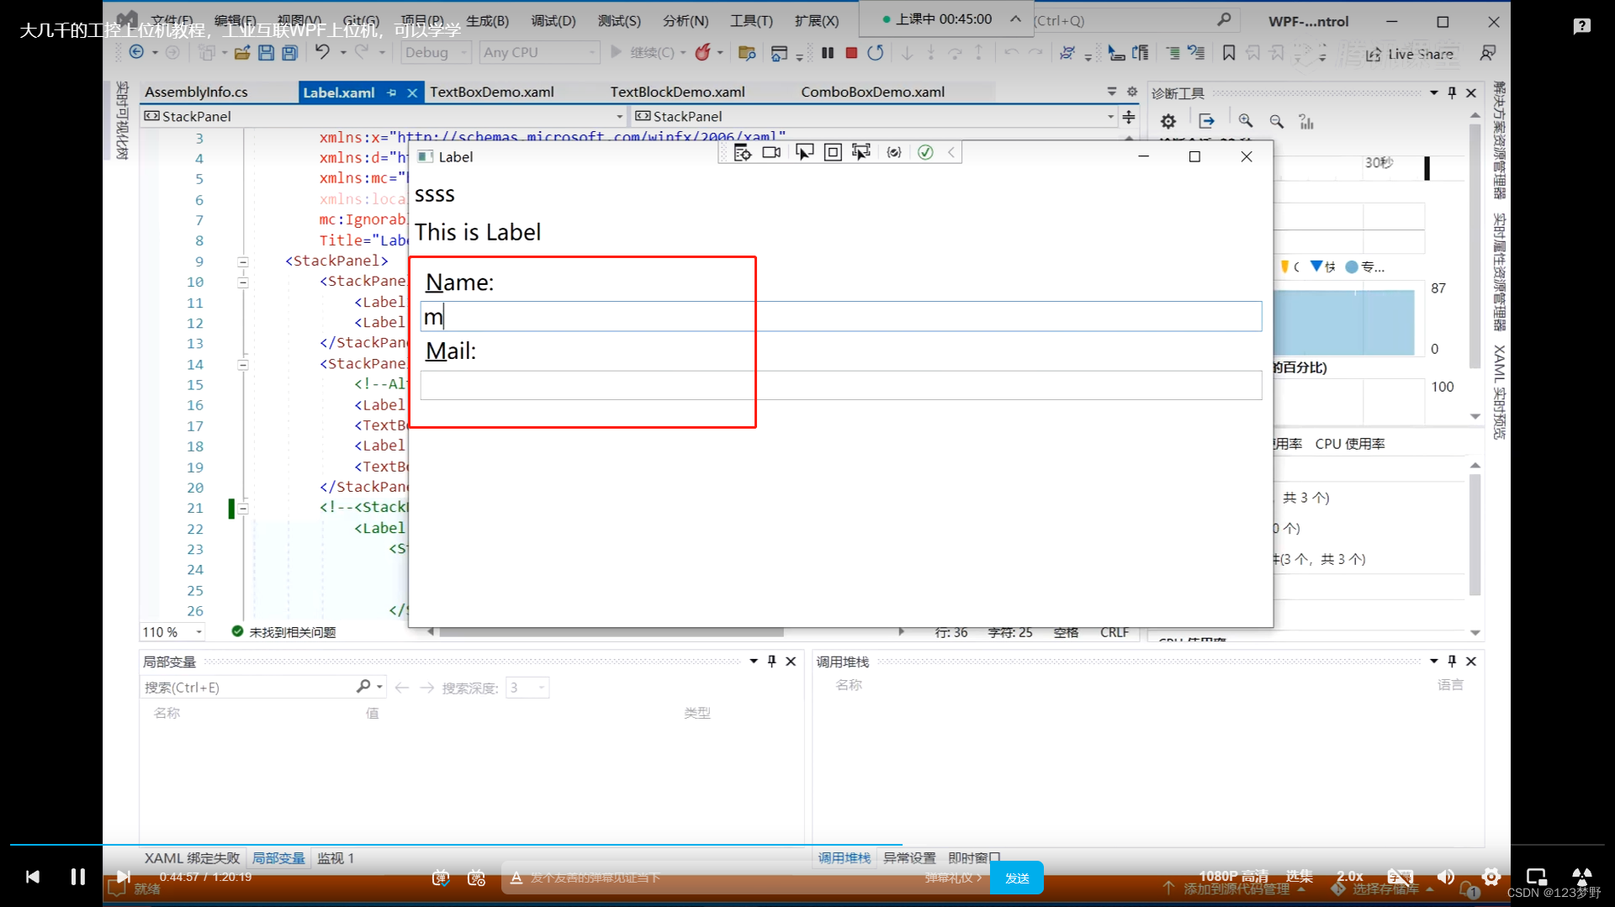
Task: Click the reset view chart icon
Action: [1306, 121]
